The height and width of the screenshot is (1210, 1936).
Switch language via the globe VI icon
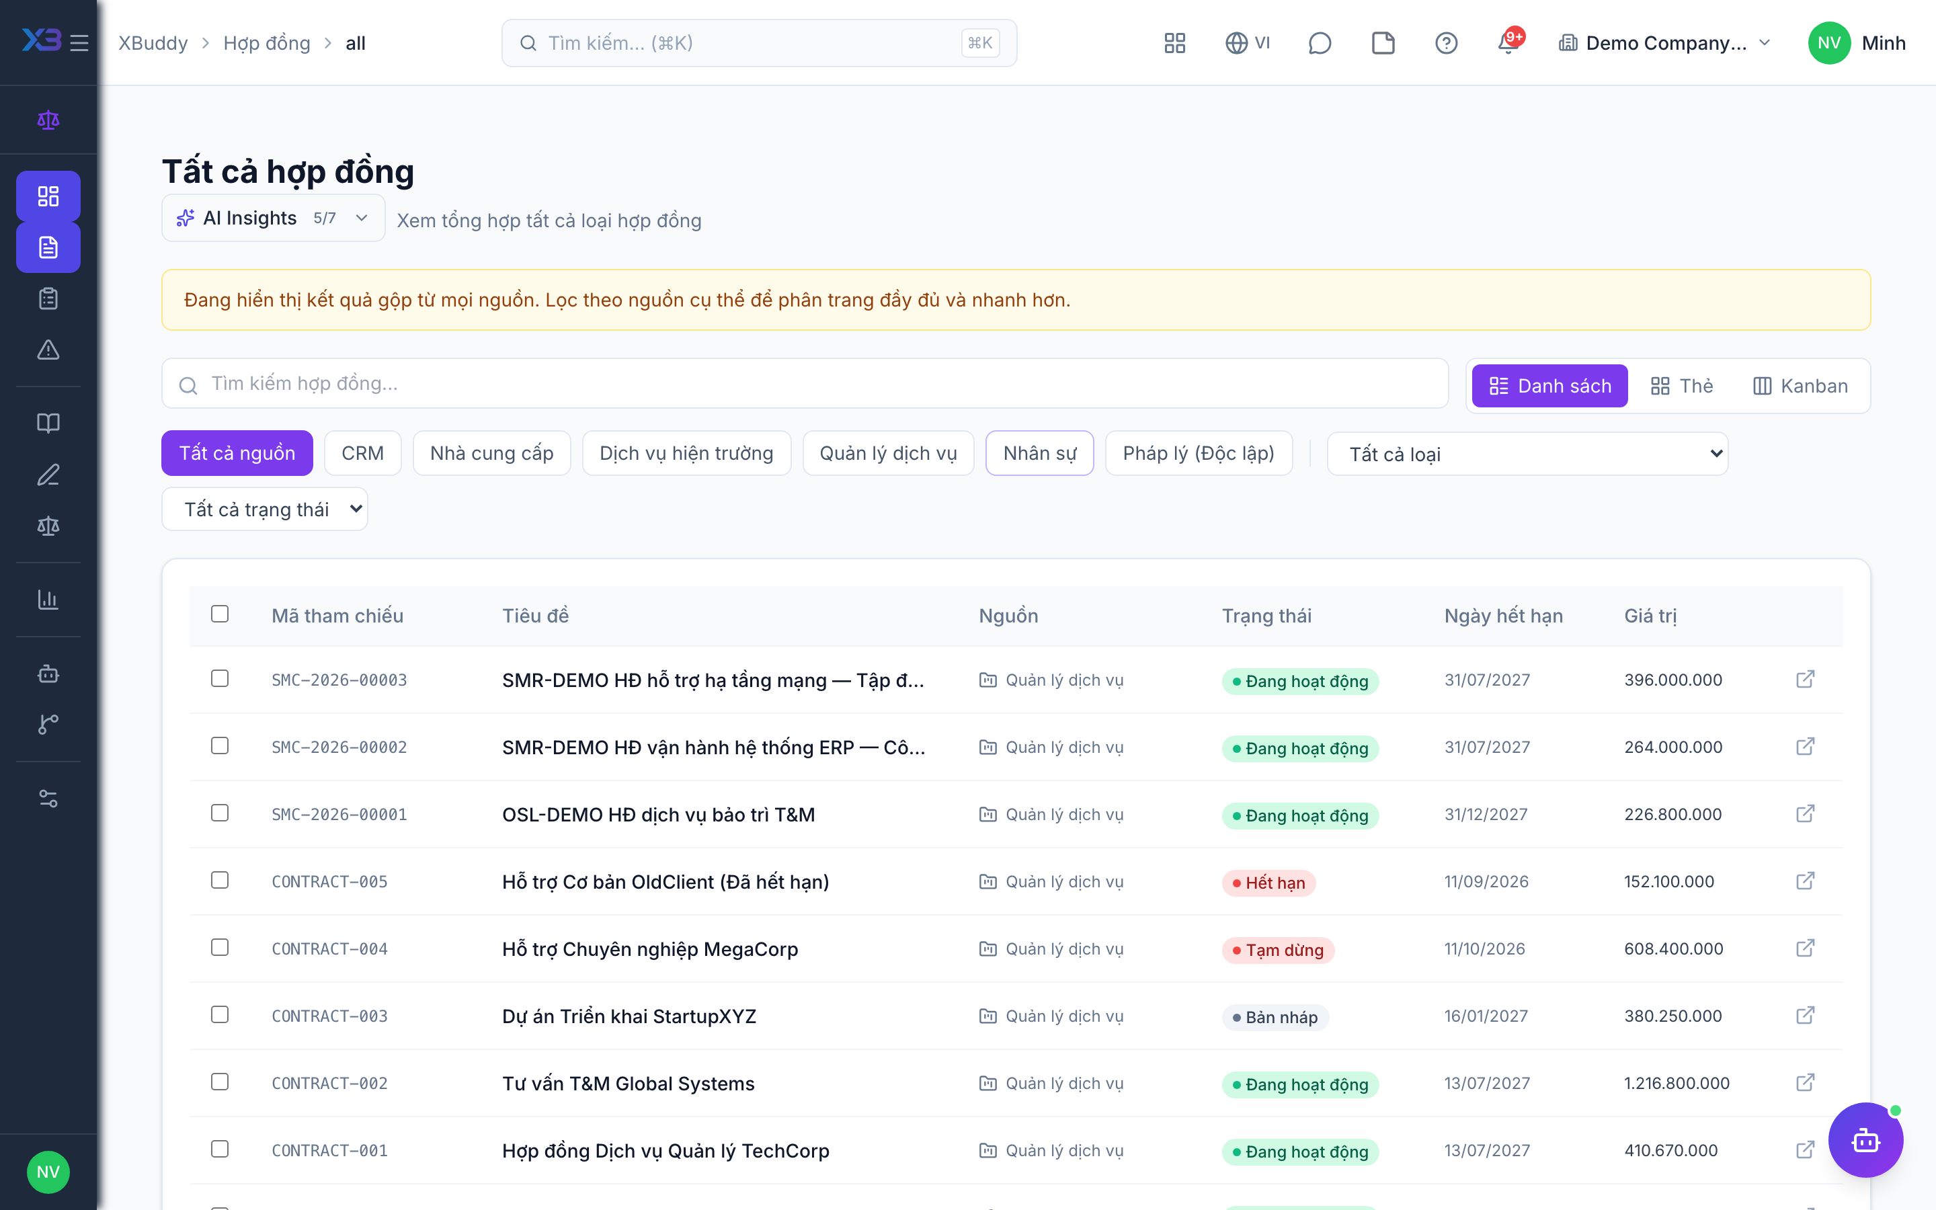pos(1247,43)
